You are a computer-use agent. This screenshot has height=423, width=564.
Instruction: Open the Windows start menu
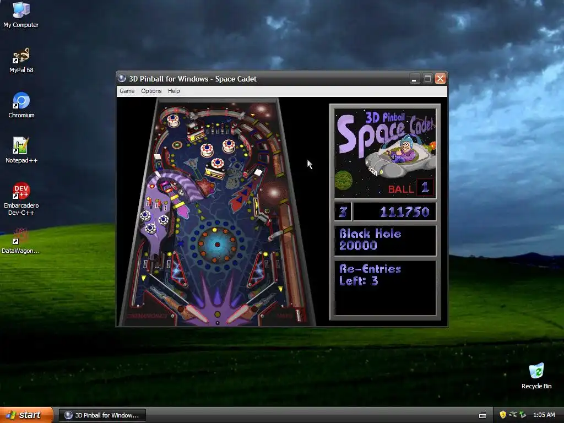tap(26, 415)
